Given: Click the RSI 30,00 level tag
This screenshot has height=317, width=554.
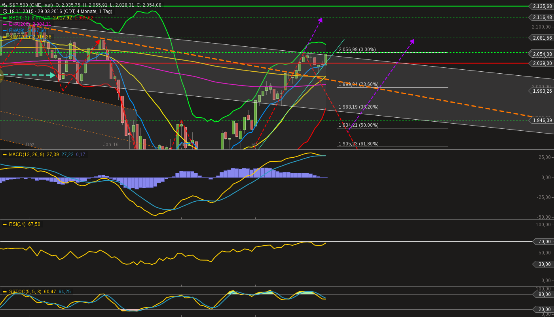Looking at the screenshot, I should pyautogui.click(x=544, y=264).
